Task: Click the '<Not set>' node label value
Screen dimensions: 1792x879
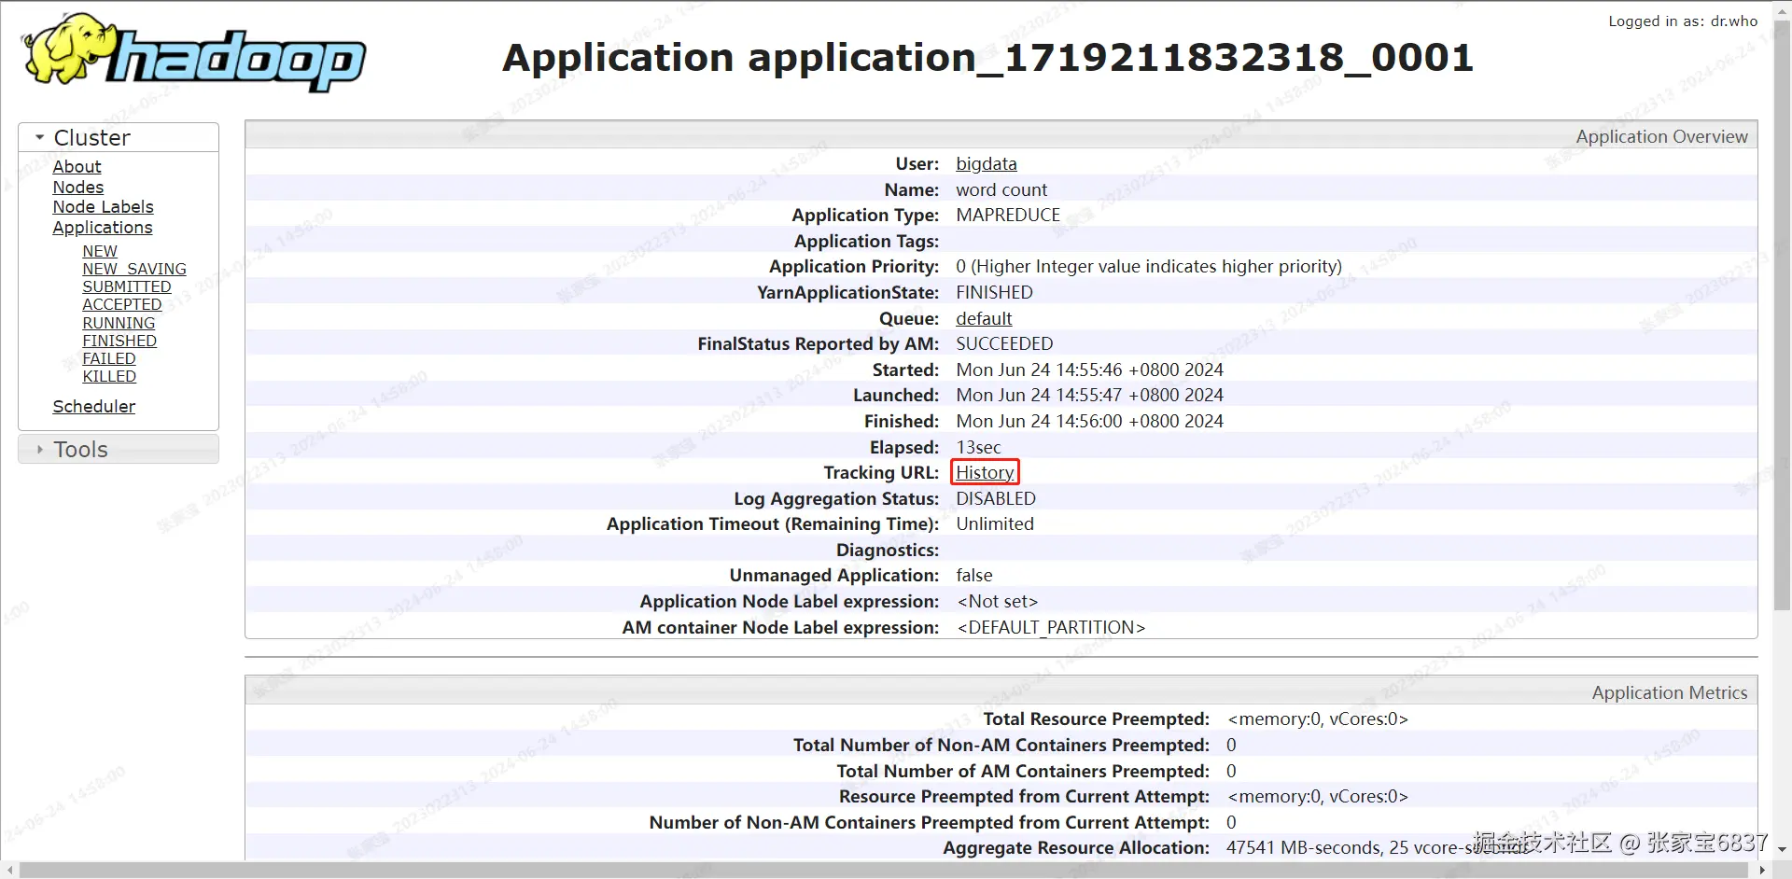Action: 998,601
